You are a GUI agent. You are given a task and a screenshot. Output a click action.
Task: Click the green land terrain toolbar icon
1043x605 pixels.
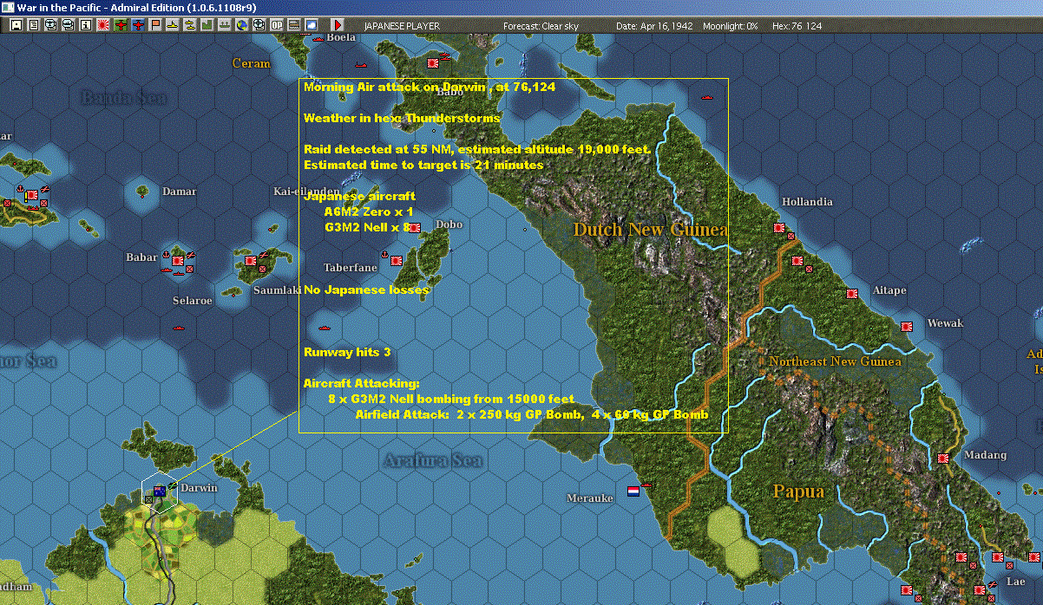pyautogui.click(x=207, y=25)
